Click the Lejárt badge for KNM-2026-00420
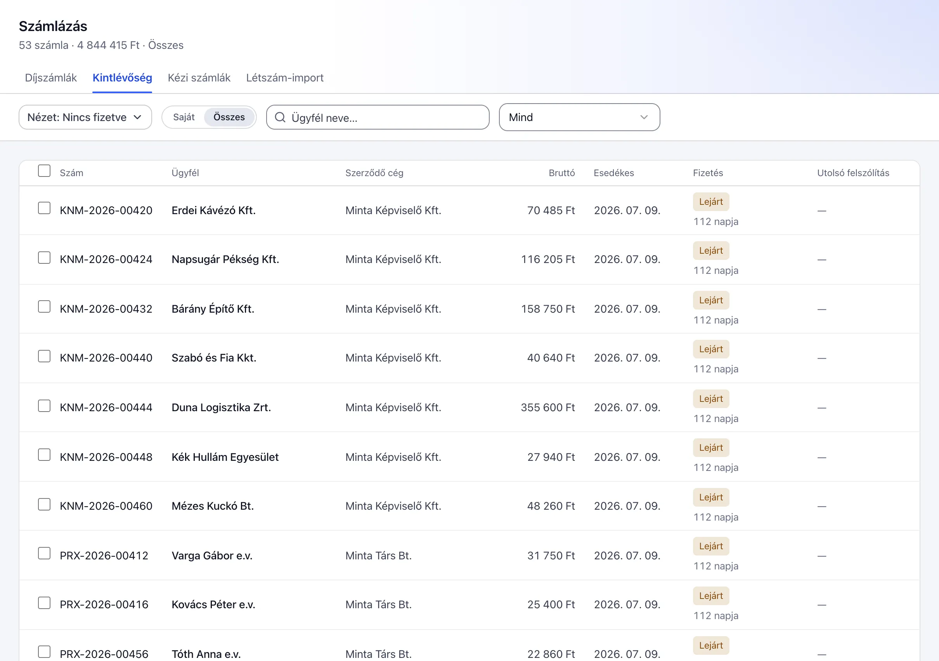 711,202
